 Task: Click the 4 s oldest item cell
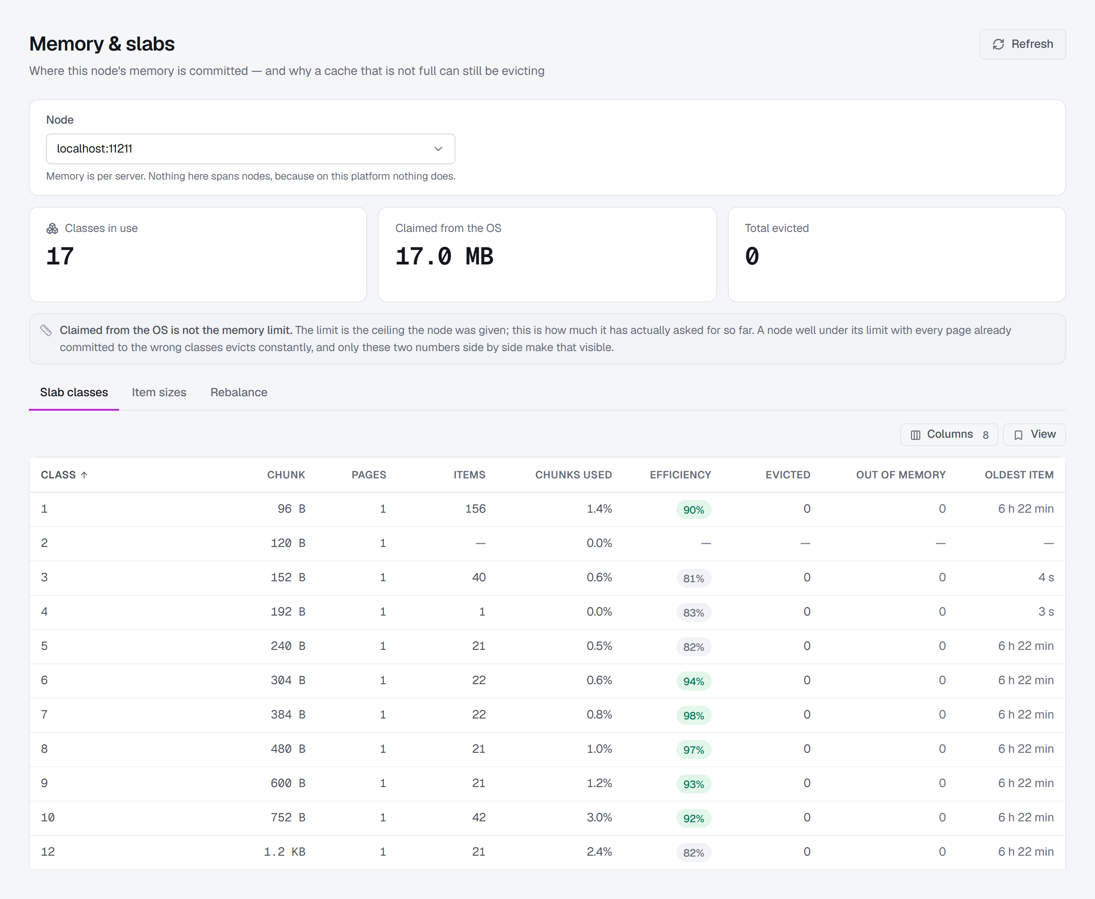click(1046, 577)
